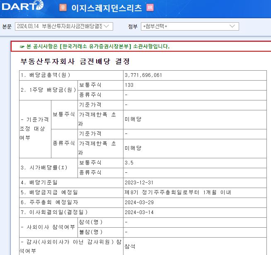
Task: Open the 첨부 attachment dropdown
Action: click(x=190, y=26)
